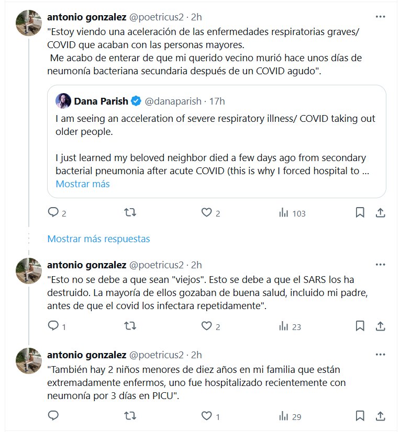This screenshot has width=400, height=432.
Task: Like the tweet about SARS destroying them
Action: tap(207, 327)
